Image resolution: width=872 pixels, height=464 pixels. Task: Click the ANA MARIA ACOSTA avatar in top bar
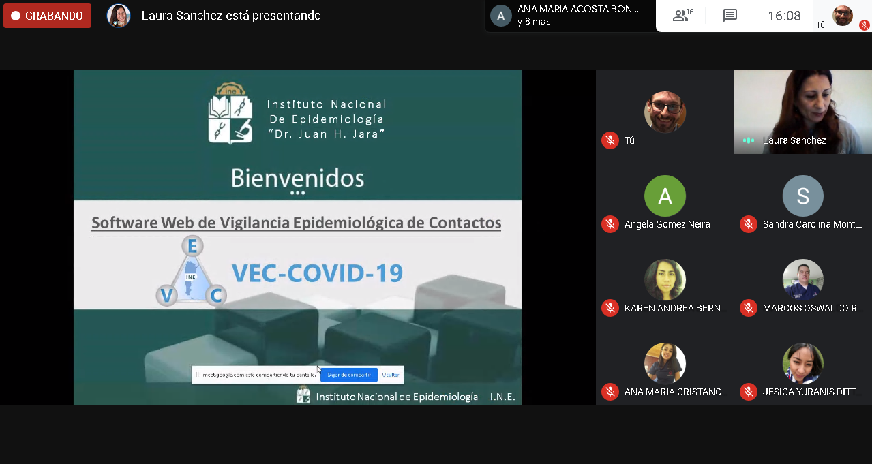click(x=501, y=16)
